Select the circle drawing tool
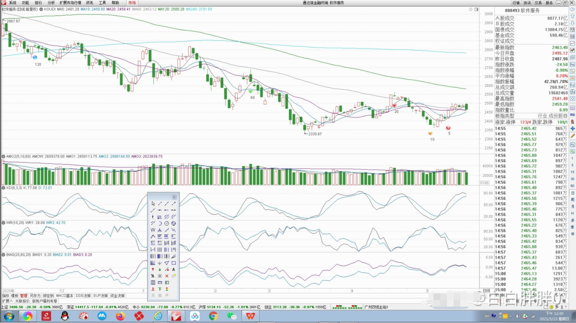This screenshot has width=576, height=323. pos(167,223)
